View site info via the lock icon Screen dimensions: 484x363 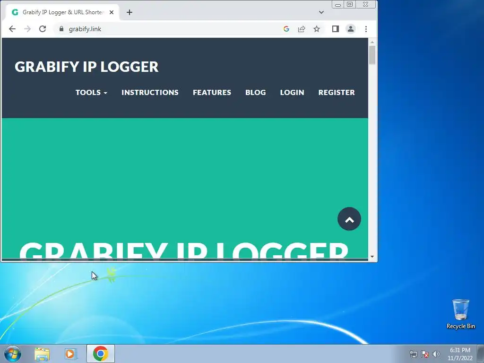tap(61, 29)
